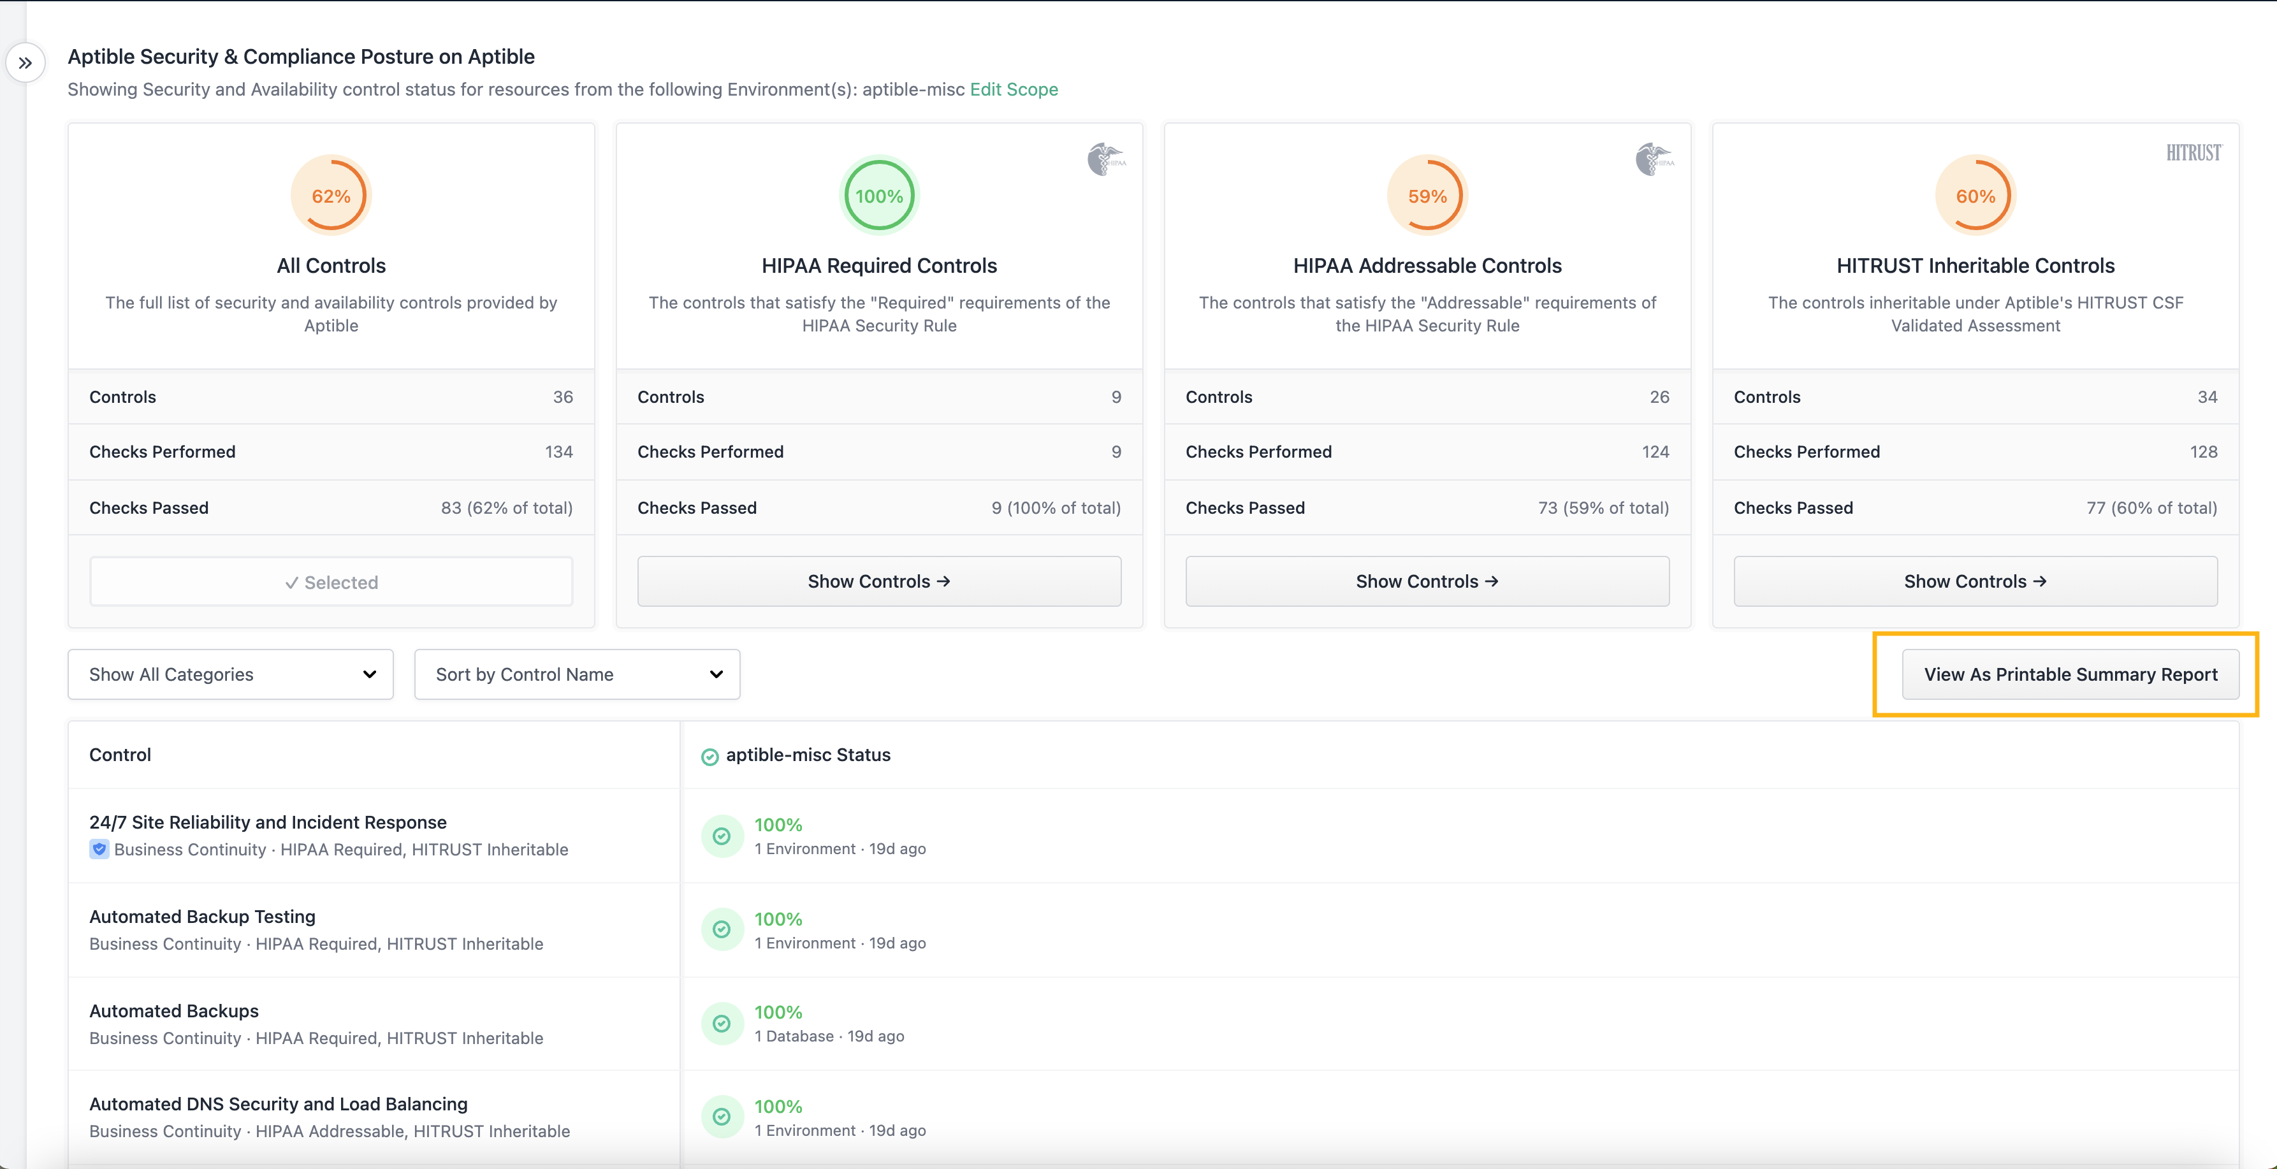Click the blue shield badge under 24/7 Site Reliability
Viewport: 2277px width, 1169px height.
pyautogui.click(x=99, y=849)
